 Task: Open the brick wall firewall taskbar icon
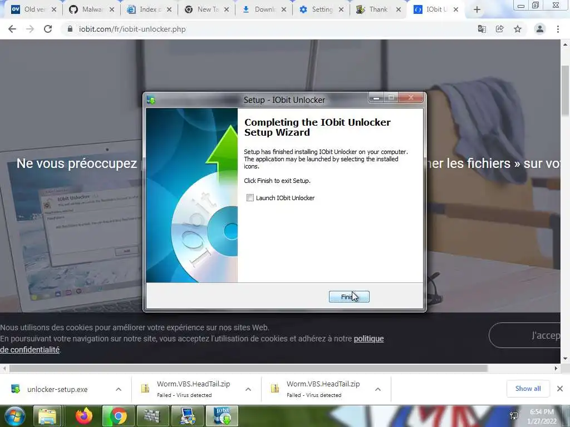click(x=153, y=416)
